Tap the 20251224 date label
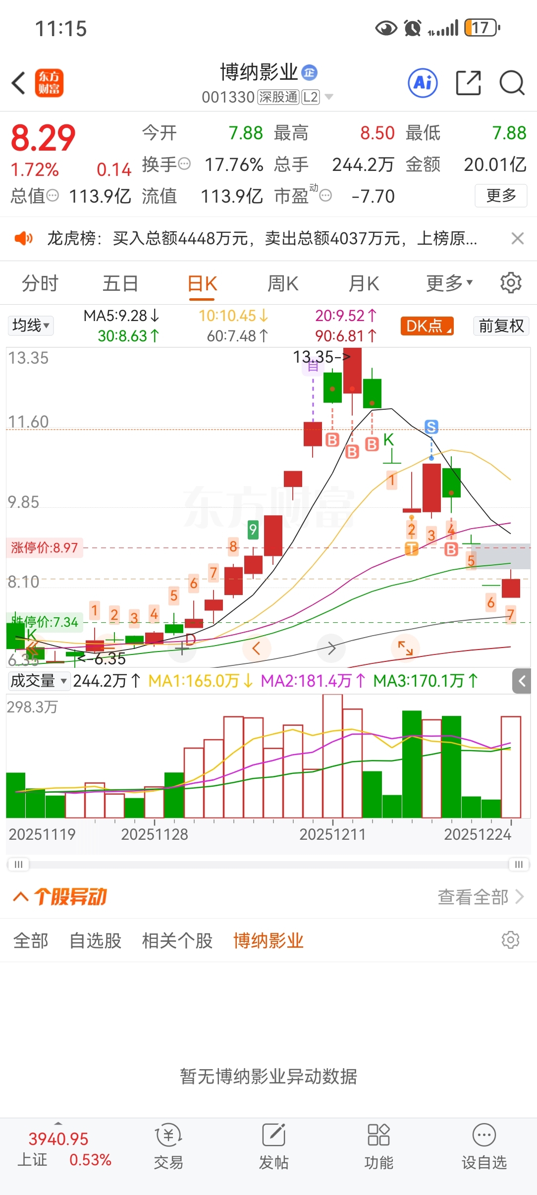537x1195 pixels. [477, 834]
